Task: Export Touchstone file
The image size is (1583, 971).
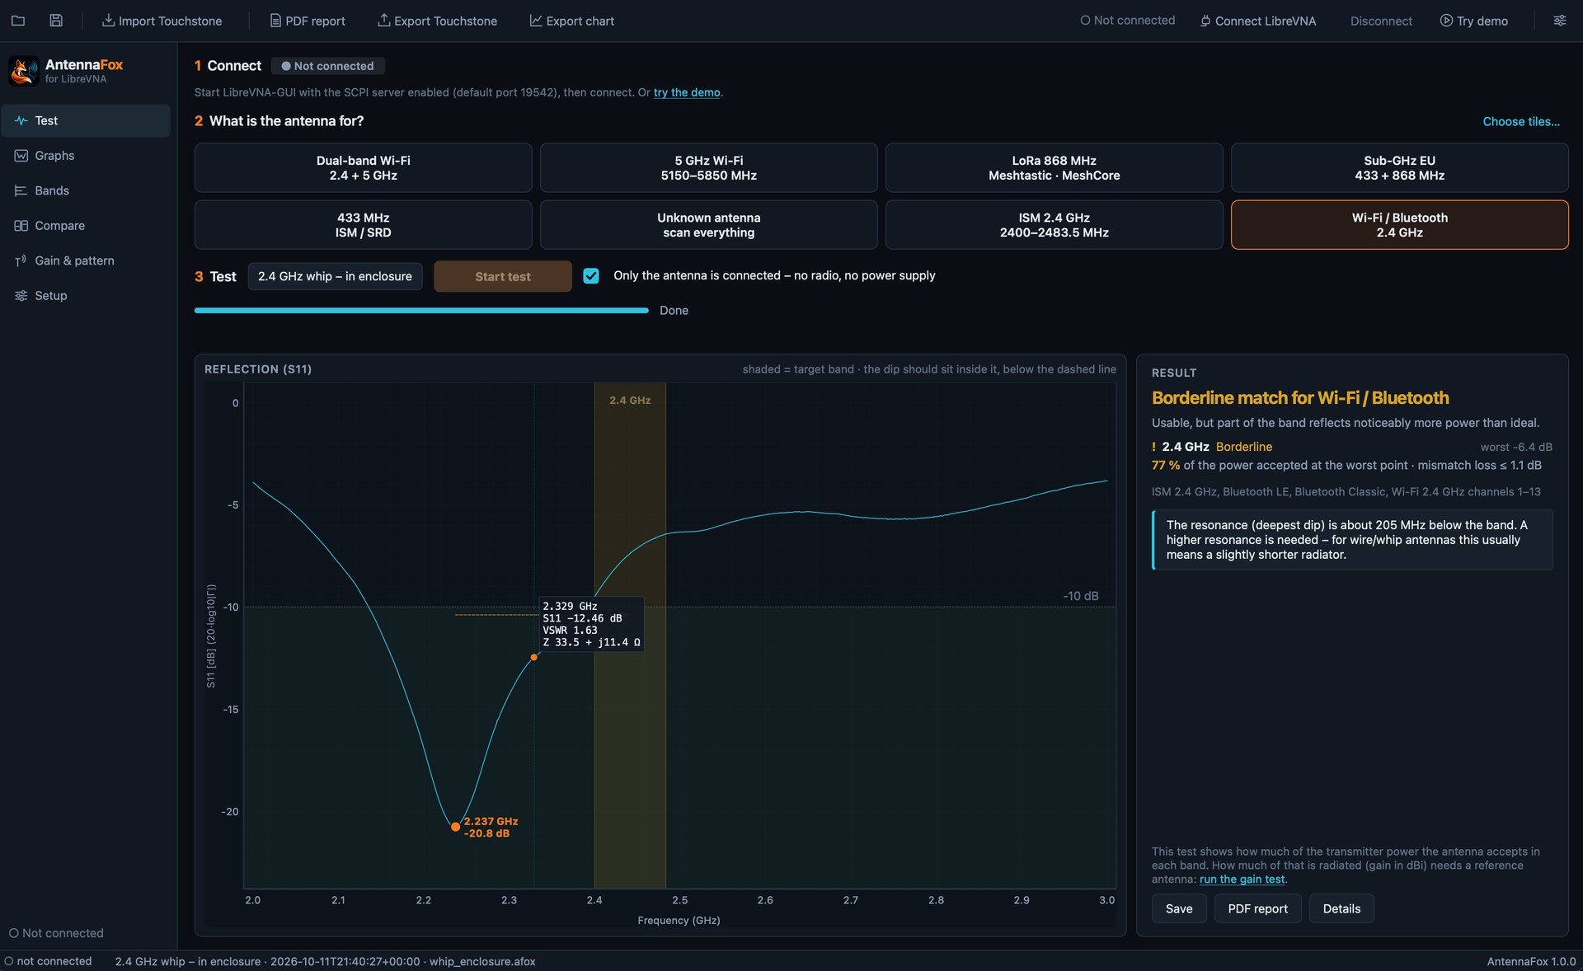Action: click(x=437, y=21)
